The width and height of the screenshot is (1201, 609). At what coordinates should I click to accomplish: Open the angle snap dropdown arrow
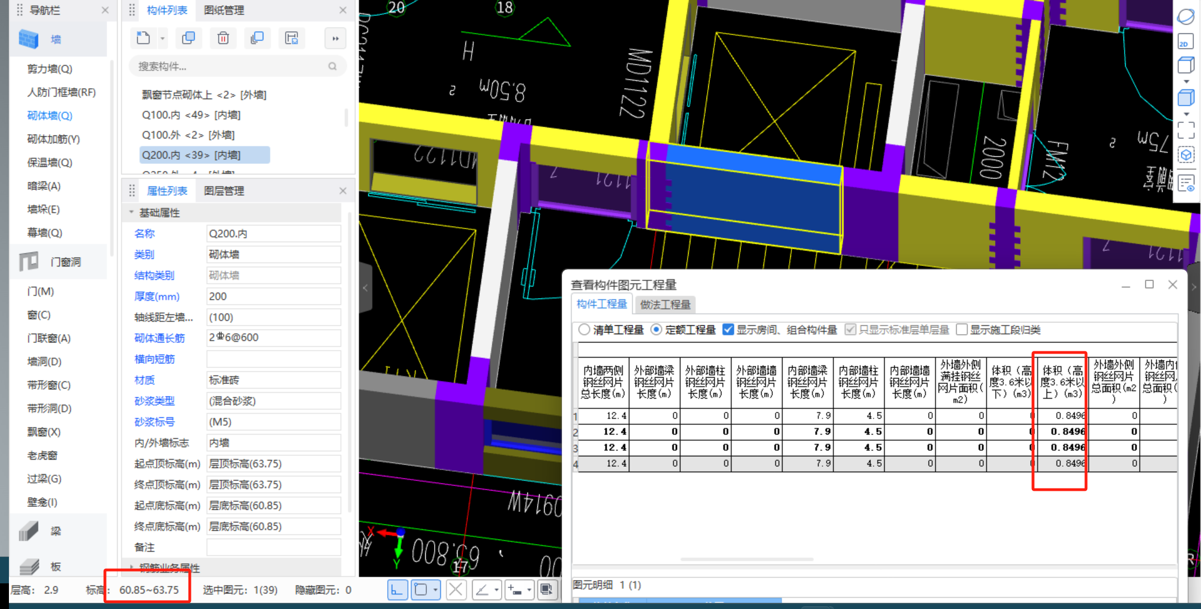[x=496, y=589]
